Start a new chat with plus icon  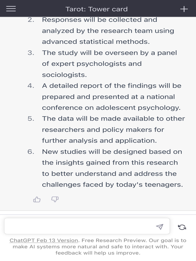pyautogui.click(x=184, y=9)
